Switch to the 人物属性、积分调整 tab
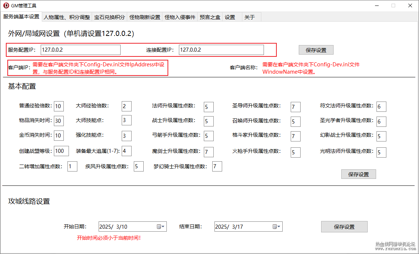Viewport: 419px width, 254px height. (67, 17)
